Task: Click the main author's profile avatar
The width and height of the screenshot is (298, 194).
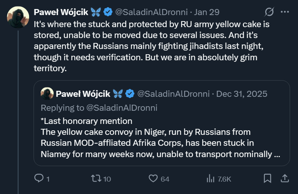Action: coord(18,17)
